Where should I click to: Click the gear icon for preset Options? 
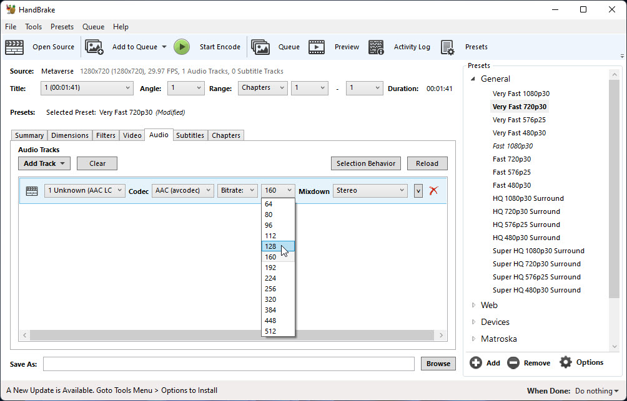coord(566,362)
